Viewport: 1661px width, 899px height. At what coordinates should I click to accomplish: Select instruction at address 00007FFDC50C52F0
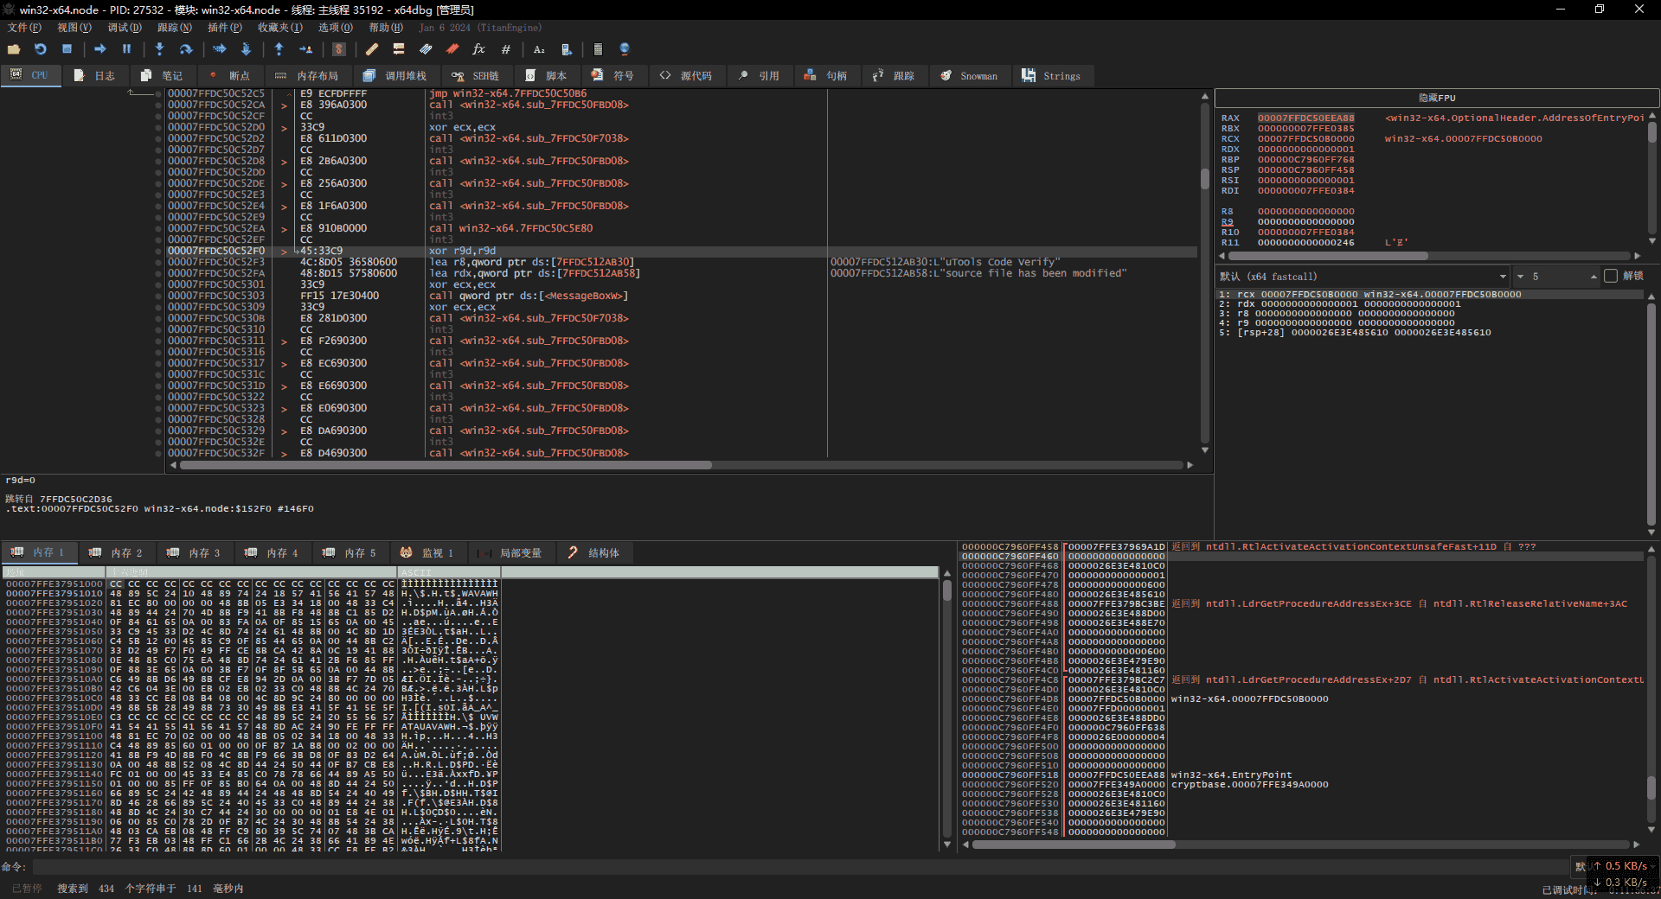[682, 251]
